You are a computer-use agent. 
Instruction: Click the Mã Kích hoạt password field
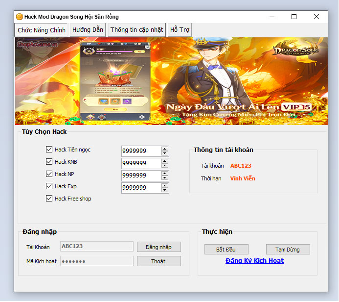pyautogui.click(x=97, y=261)
